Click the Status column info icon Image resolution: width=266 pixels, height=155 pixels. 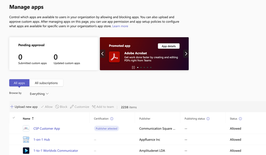point(240,119)
